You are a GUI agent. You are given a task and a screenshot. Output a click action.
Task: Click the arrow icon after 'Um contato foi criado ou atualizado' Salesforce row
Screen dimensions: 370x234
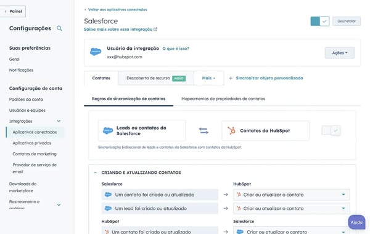tap(226, 195)
